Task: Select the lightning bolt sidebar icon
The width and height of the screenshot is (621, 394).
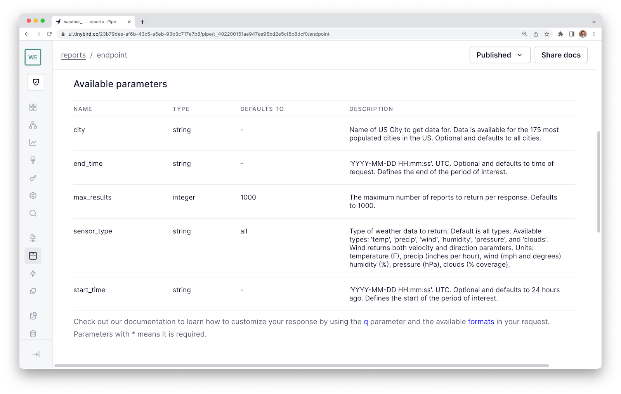Action: tap(33, 274)
